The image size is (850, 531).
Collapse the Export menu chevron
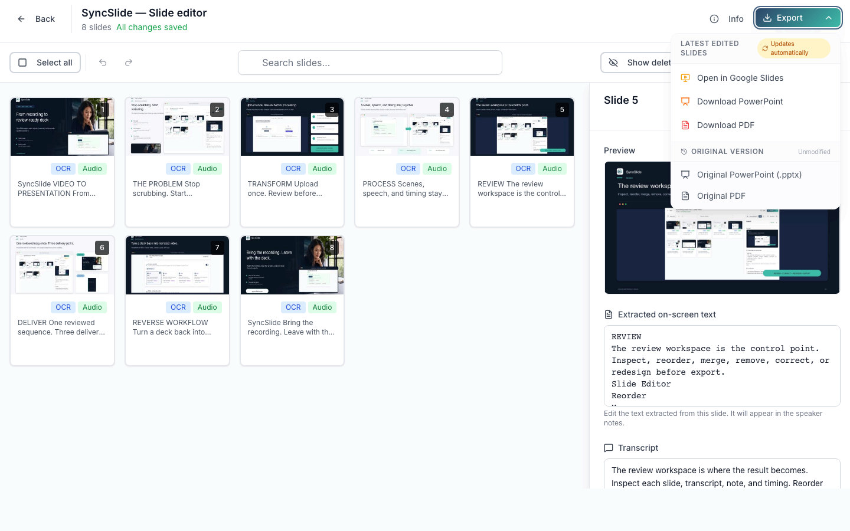point(829,18)
